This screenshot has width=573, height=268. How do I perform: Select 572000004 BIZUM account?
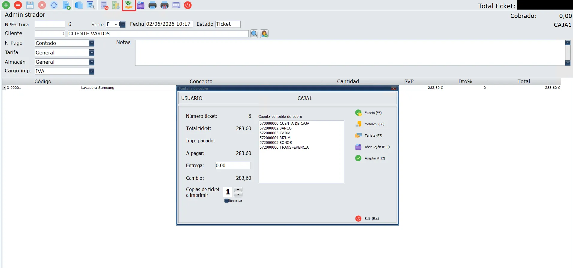point(275,138)
